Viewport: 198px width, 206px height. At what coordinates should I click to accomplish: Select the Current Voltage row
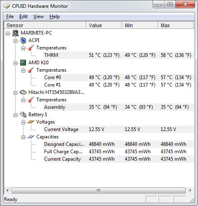(x=118, y=129)
